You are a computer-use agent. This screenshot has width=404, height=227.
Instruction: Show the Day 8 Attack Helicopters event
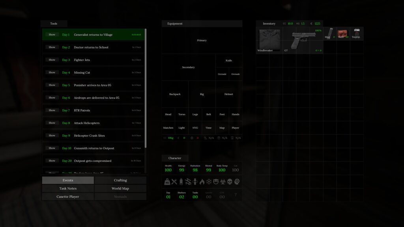(52, 123)
